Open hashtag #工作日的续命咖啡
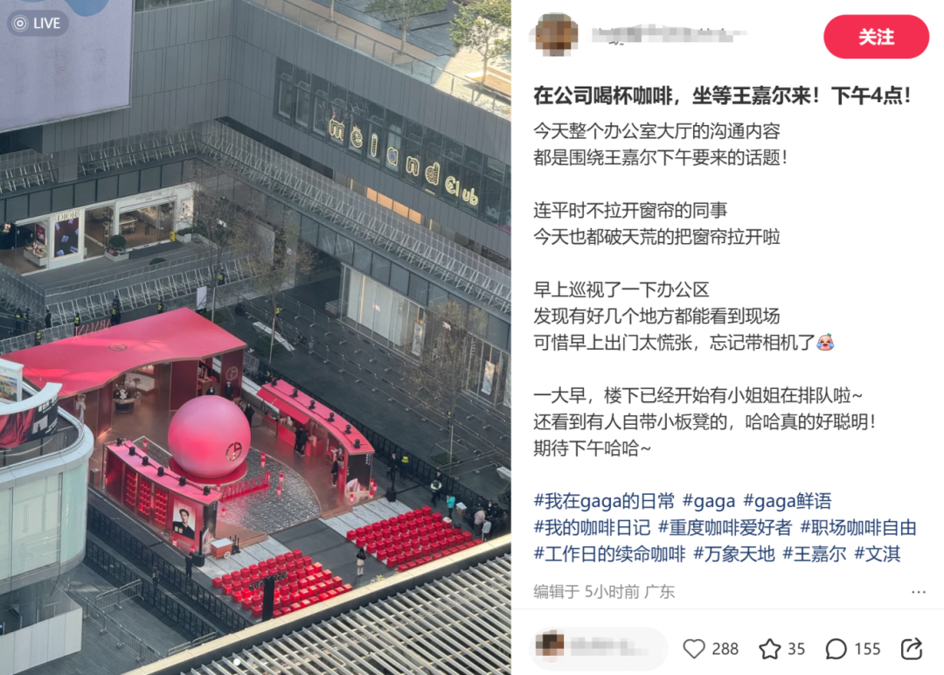The height and width of the screenshot is (675, 944). 609,554
